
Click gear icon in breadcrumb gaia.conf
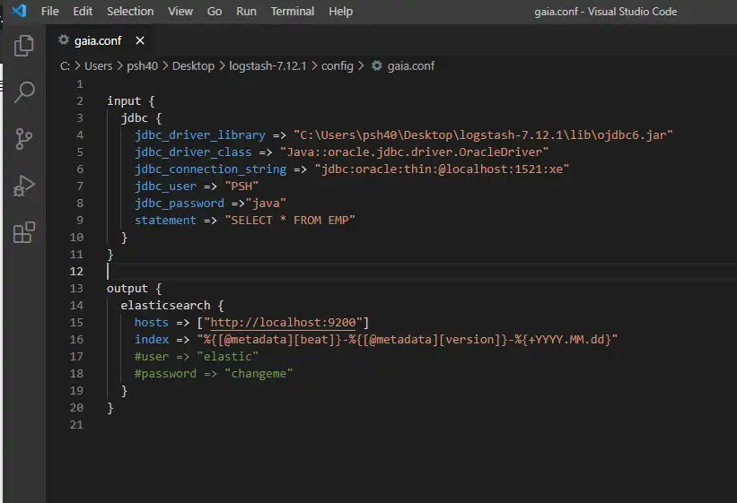pyautogui.click(x=376, y=65)
